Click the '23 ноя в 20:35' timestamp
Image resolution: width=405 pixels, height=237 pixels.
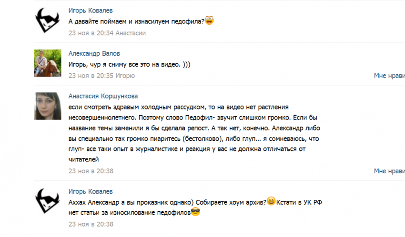click(x=91, y=76)
